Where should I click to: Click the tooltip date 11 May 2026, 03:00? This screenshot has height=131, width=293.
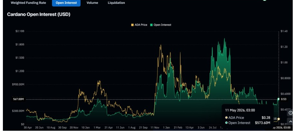click(x=240, y=110)
